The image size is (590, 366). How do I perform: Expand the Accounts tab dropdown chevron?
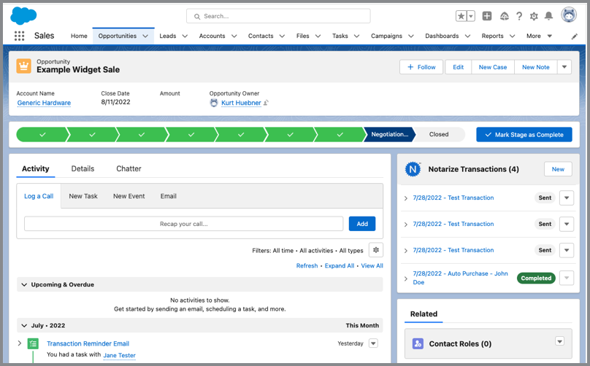pos(234,36)
